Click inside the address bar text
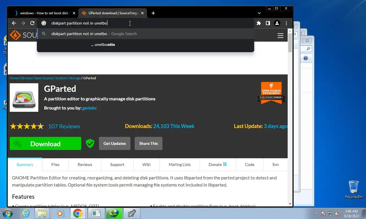This screenshot has width=366, height=219. (79, 23)
